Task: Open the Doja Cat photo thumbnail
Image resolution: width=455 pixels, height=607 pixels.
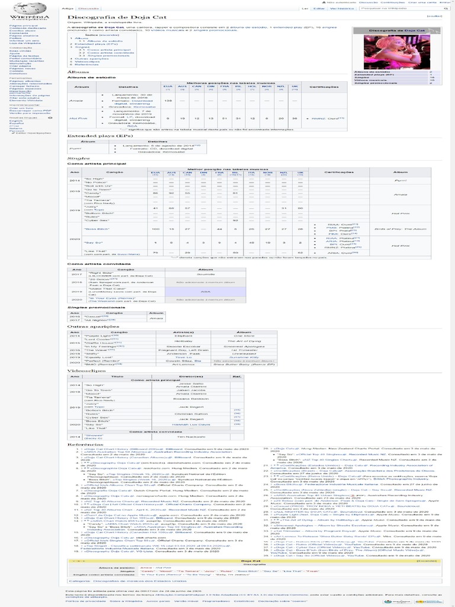Action: [x=396, y=52]
